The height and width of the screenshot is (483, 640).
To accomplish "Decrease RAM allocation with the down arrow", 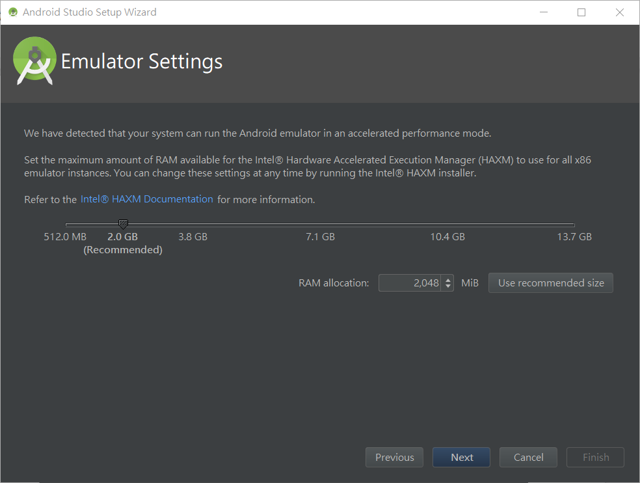I will tap(447, 286).
